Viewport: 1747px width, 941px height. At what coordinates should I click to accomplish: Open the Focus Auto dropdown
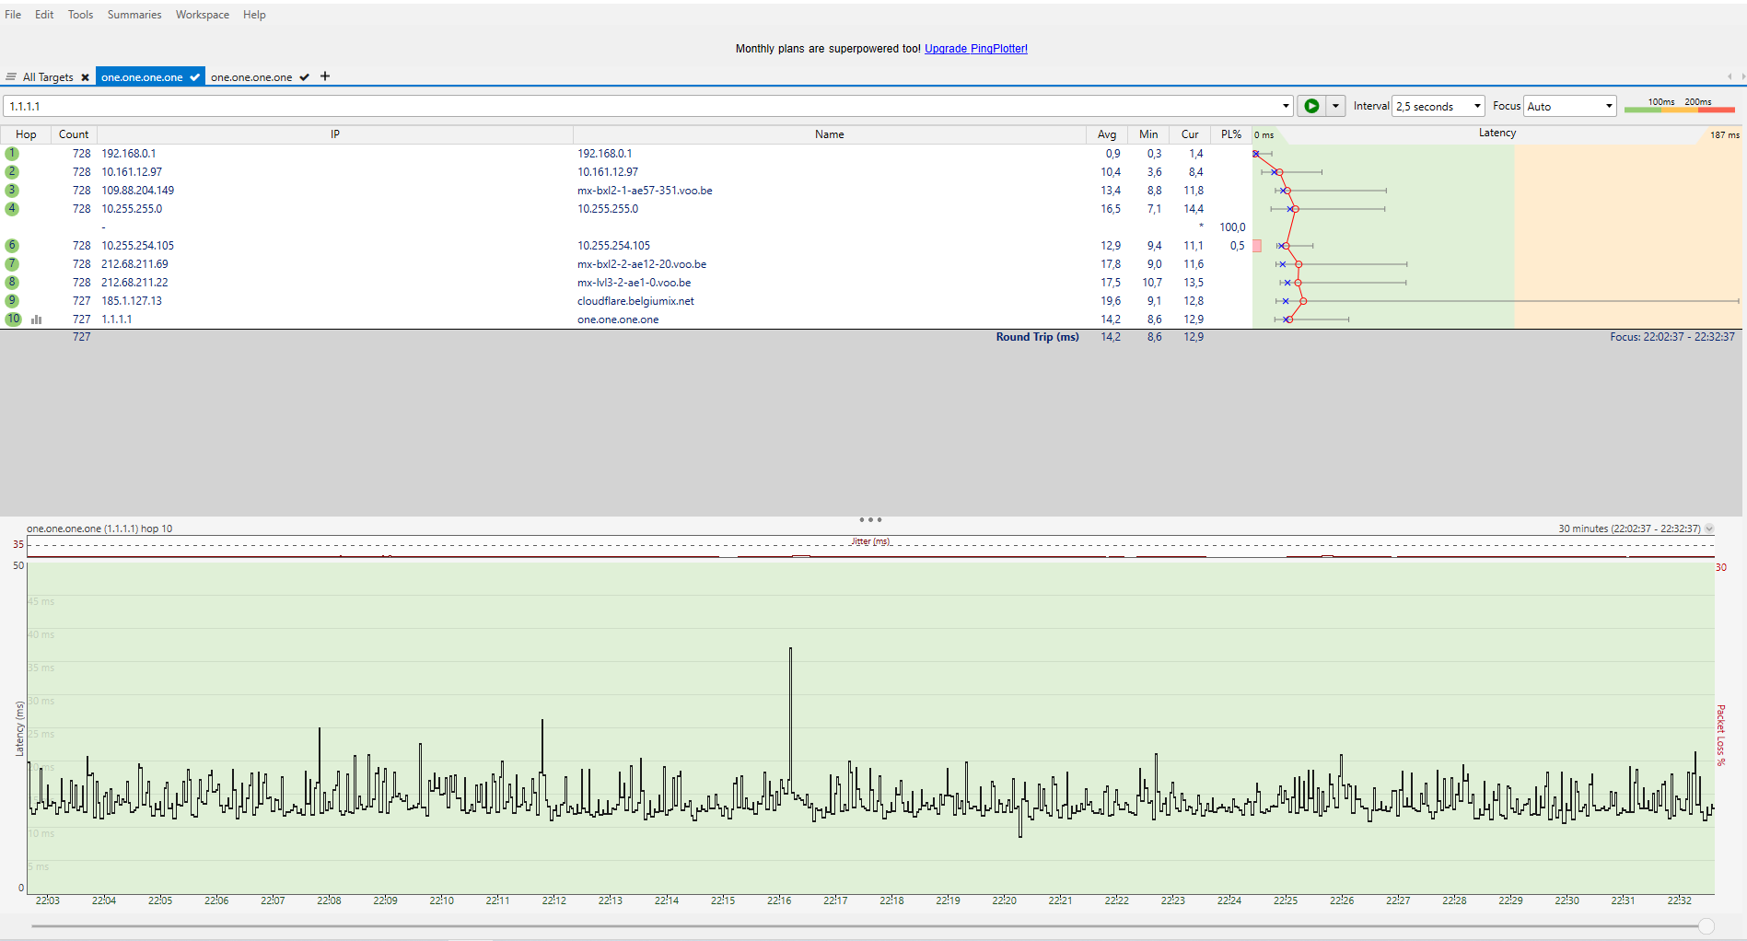tap(1570, 106)
